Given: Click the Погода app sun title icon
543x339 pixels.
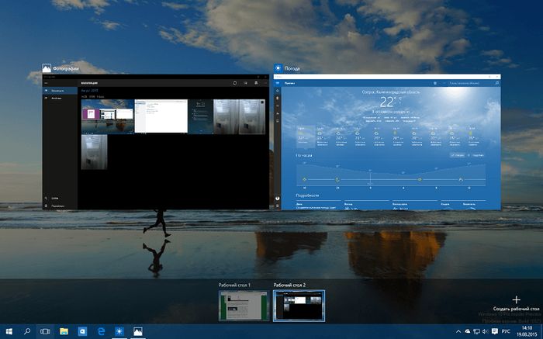Looking at the screenshot, I should click(278, 69).
